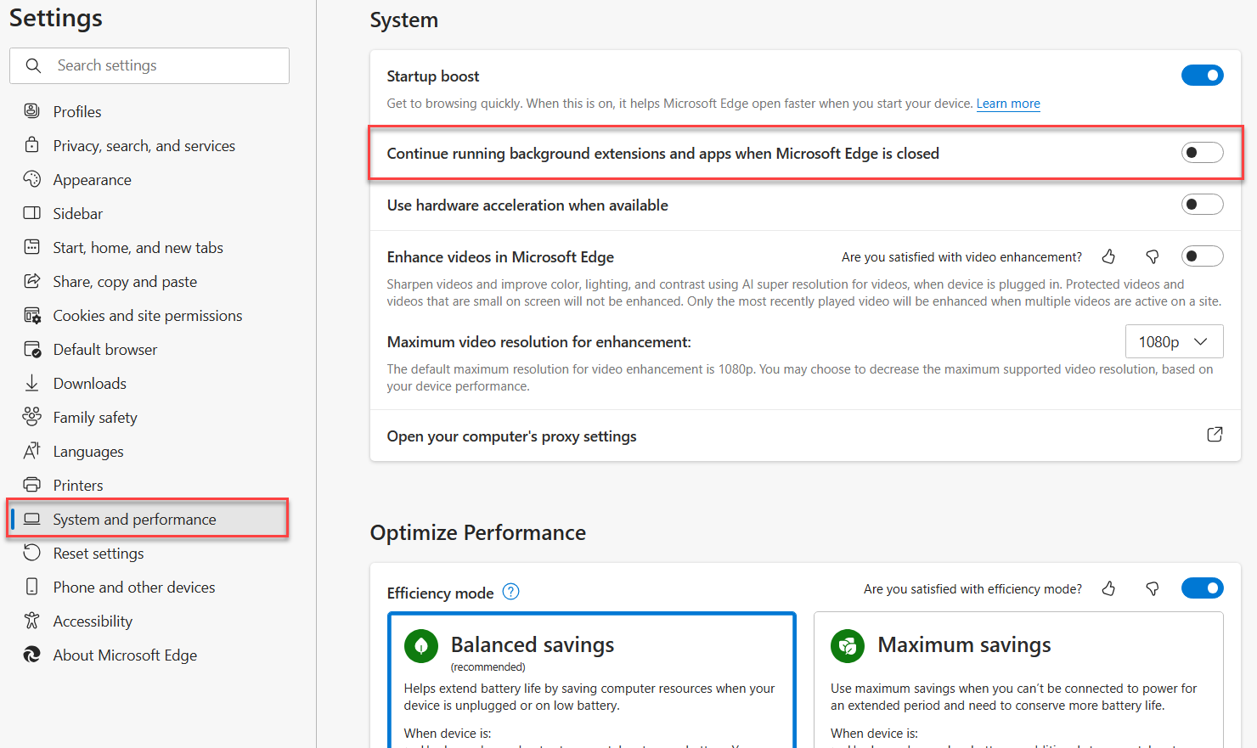Click the Downloads arrow icon
The height and width of the screenshot is (748, 1257).
point(31,383)
